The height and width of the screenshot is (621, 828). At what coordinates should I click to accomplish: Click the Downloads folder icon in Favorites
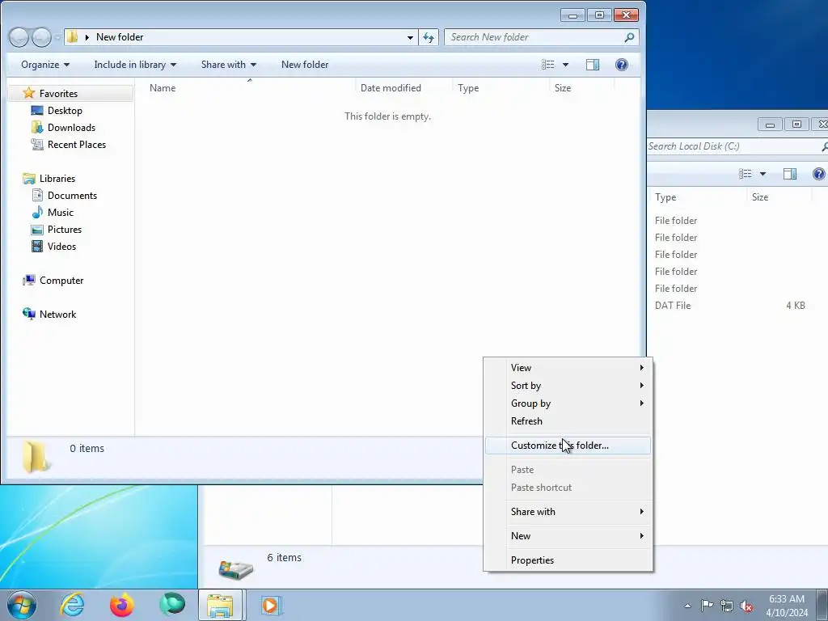click(x=37, y=127)
